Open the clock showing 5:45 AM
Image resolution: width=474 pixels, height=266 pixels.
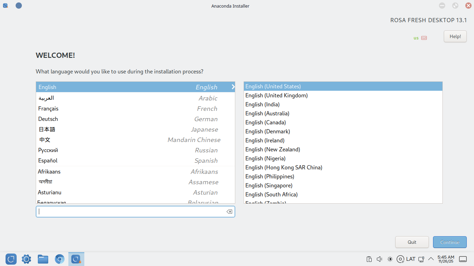click(x=446, y=259)
